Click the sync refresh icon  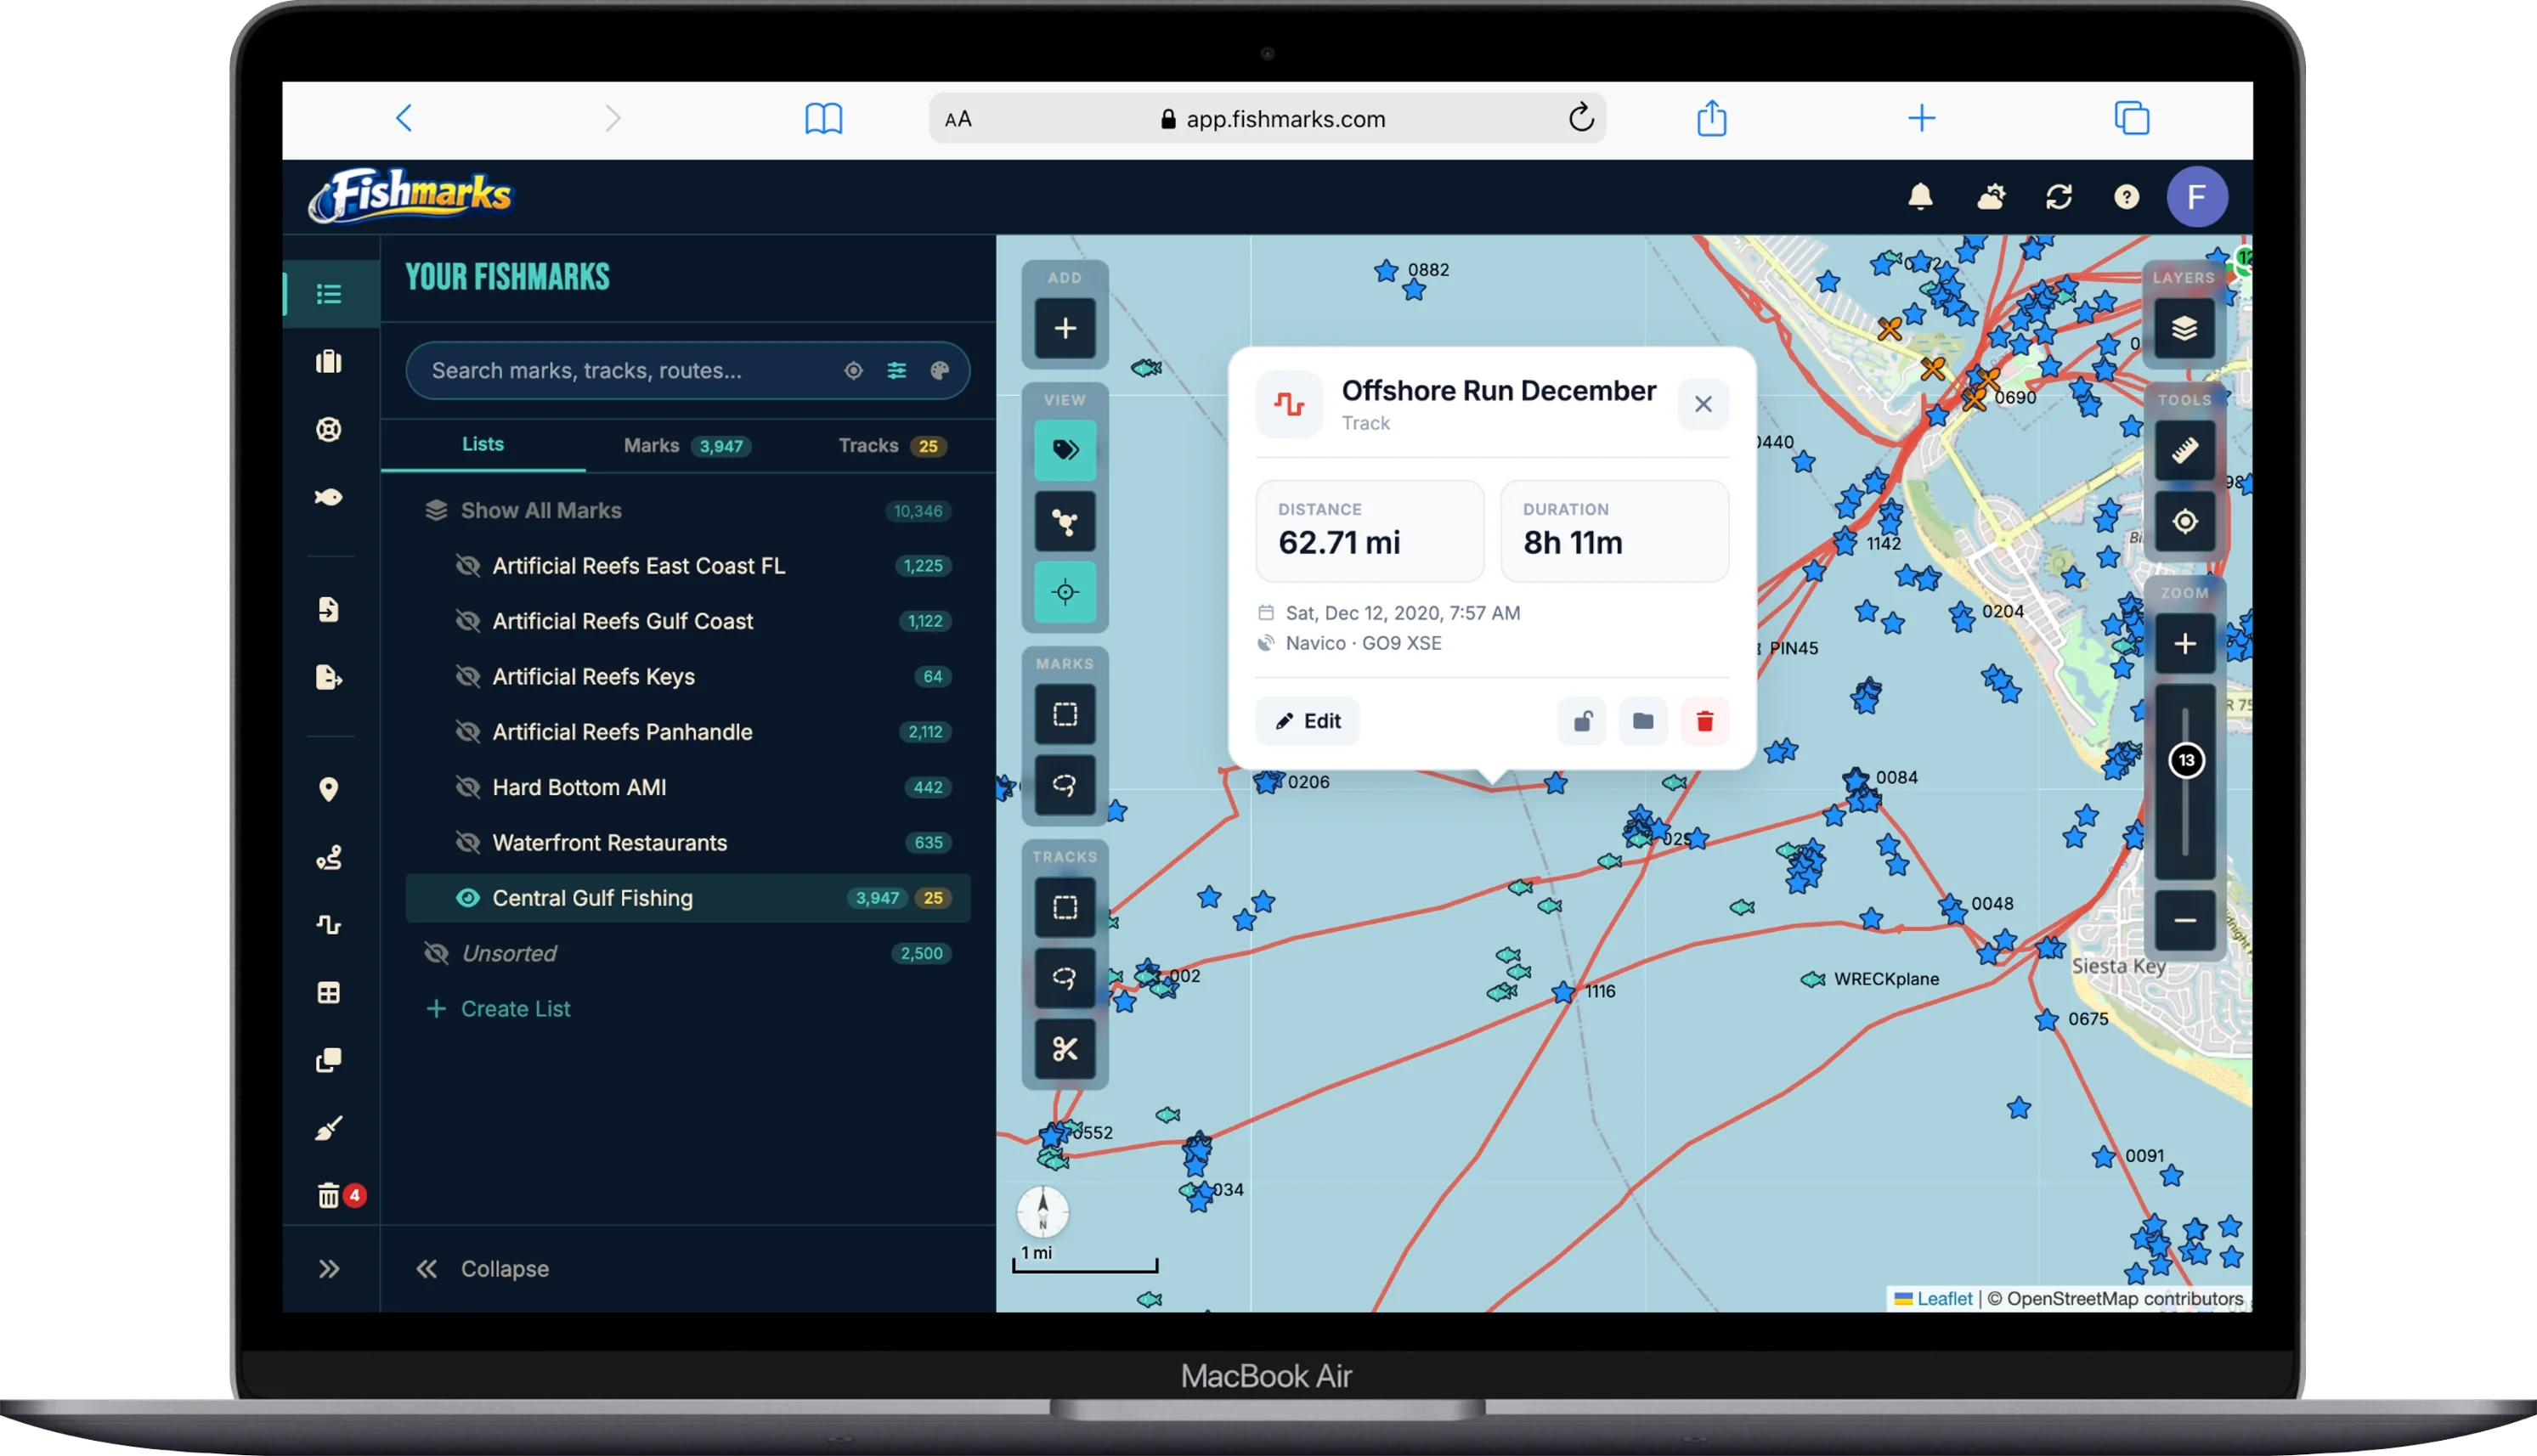point(2059,196)
